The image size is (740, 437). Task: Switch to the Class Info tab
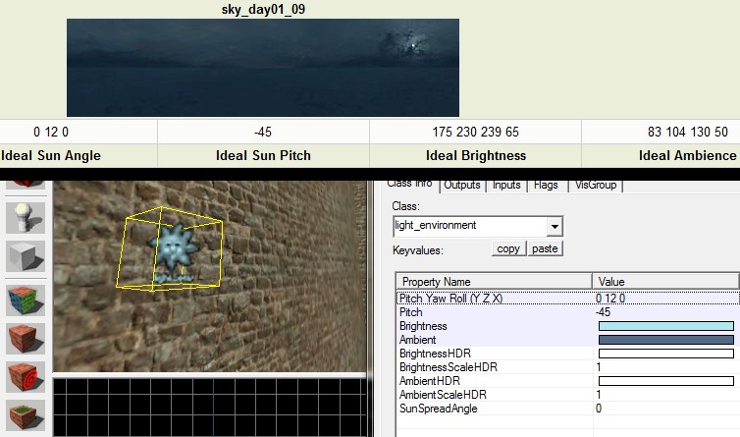tap(409, 185)
